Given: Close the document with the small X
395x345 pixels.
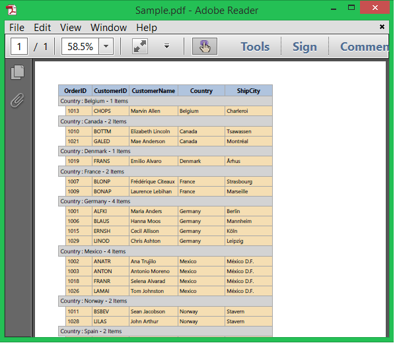Looking at the screenshot, I should pyautogui.click(x=382, y=26).
